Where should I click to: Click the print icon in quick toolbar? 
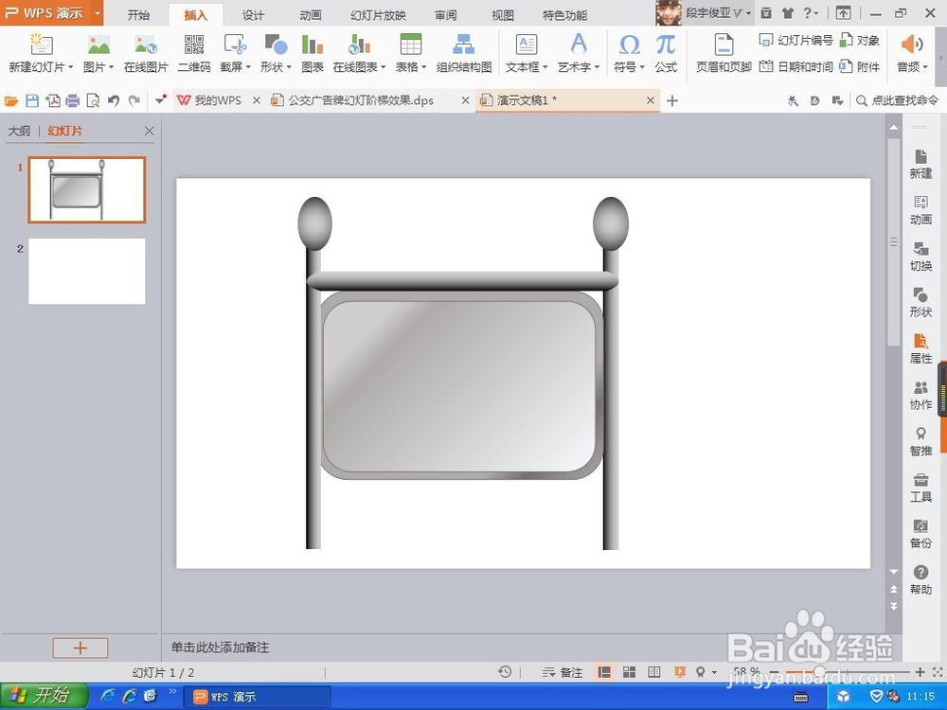point(73,101)
